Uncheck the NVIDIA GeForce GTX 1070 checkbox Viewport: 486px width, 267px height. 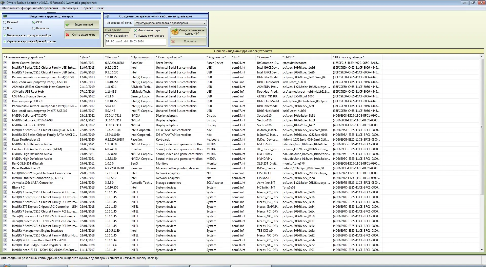point(5,115)
